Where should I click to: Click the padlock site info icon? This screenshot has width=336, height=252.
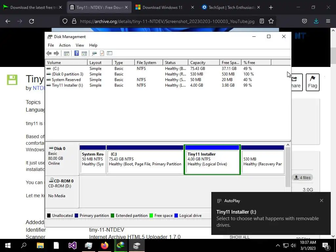point(74,21)
